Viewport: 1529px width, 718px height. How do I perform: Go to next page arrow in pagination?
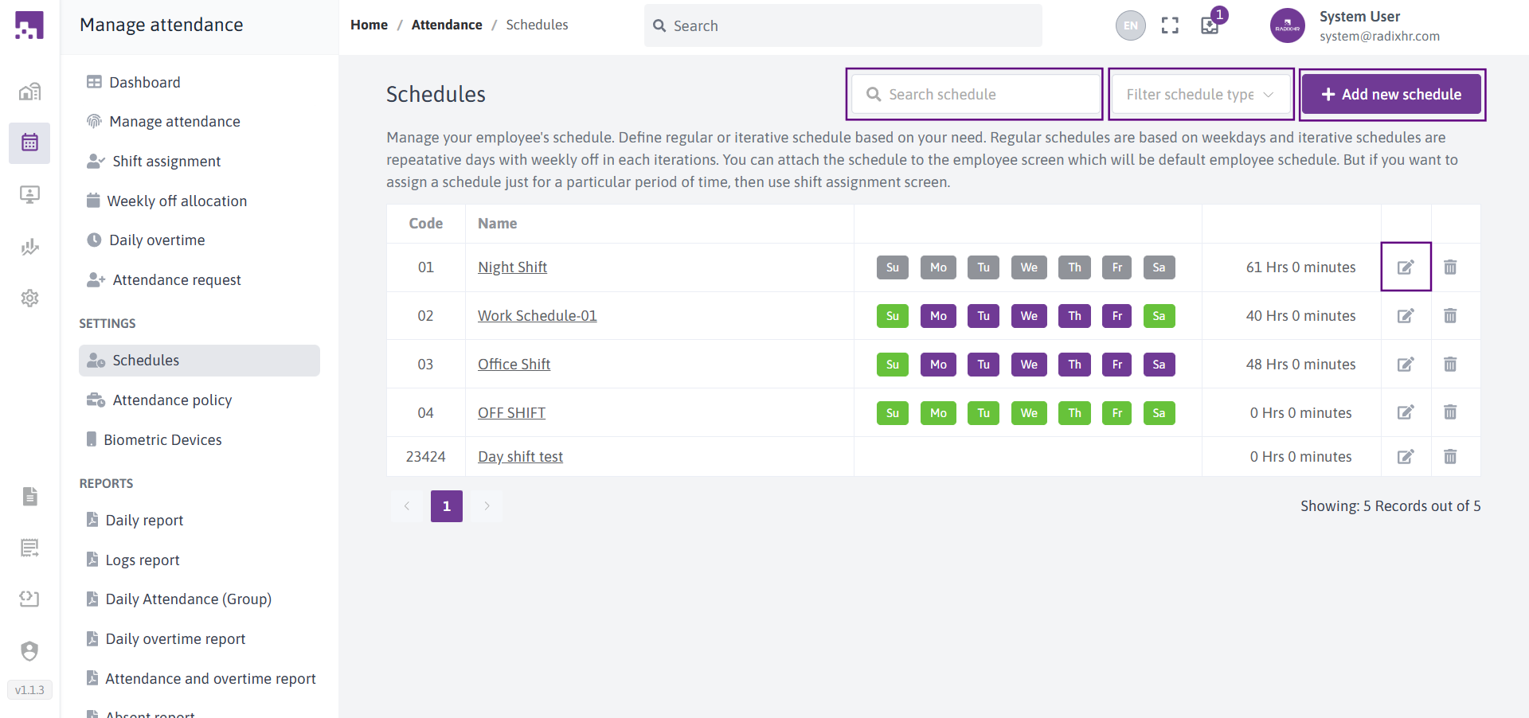(x=487, y=506)
